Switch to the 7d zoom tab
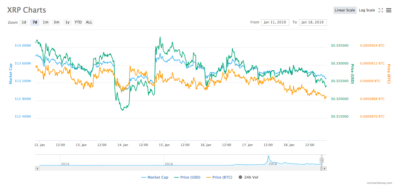Viewport: 393px width, 190px height. click(x=35, y=22)
